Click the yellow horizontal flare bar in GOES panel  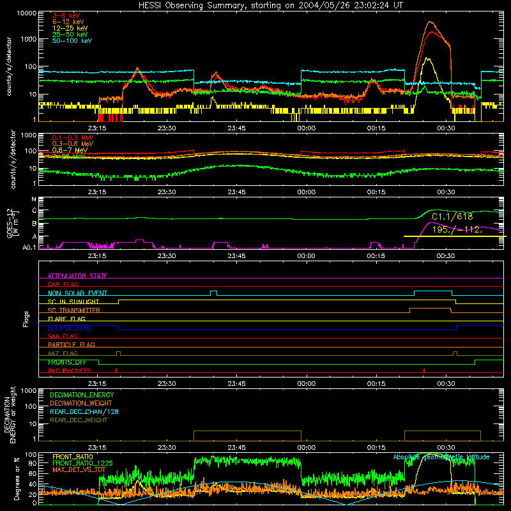pyautogui.click(x=455, y=236)
